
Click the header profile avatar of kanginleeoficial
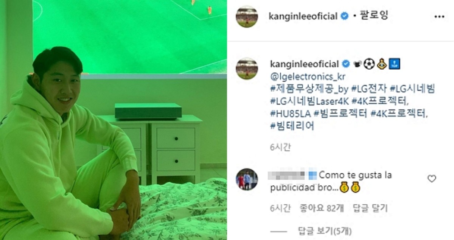[247, 16]
